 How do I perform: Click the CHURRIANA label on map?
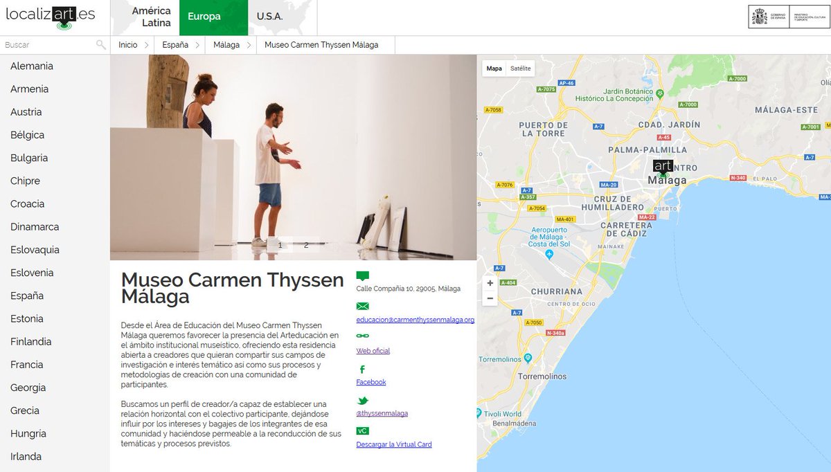pos(556,291)
